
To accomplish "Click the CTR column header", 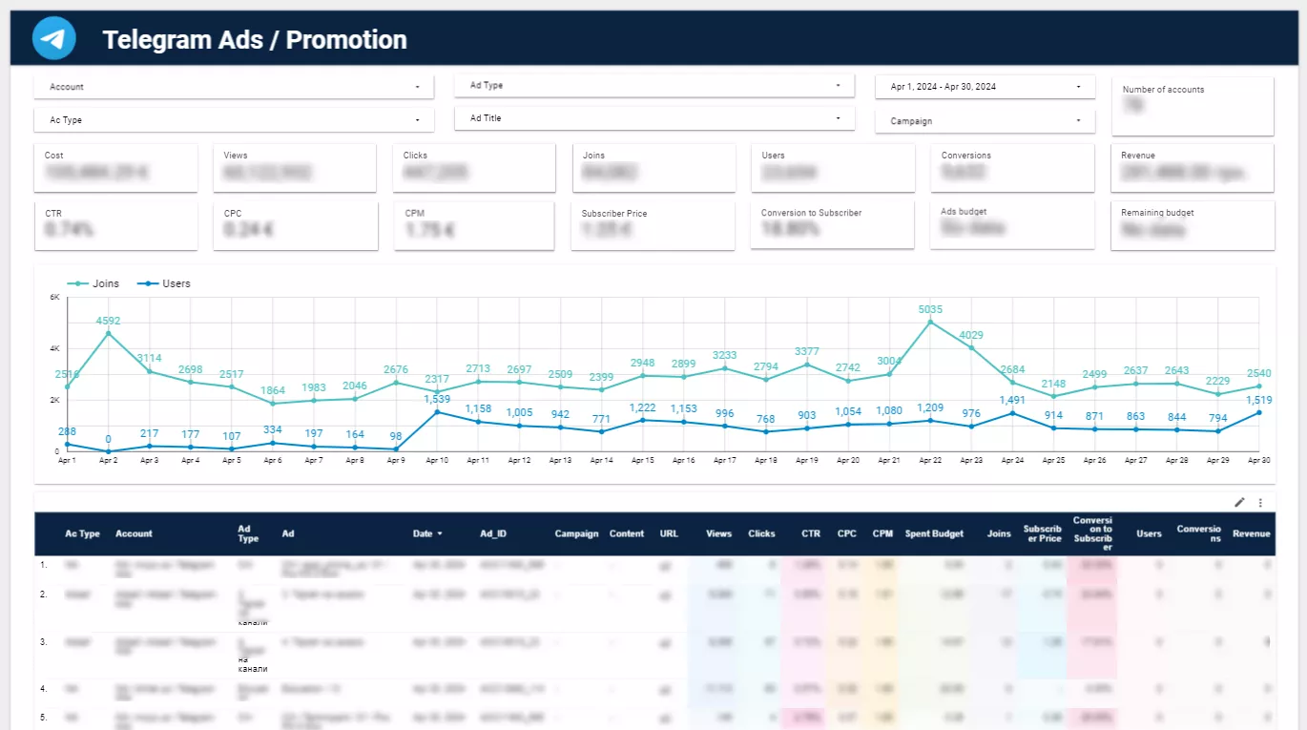I will click(811, 533).
